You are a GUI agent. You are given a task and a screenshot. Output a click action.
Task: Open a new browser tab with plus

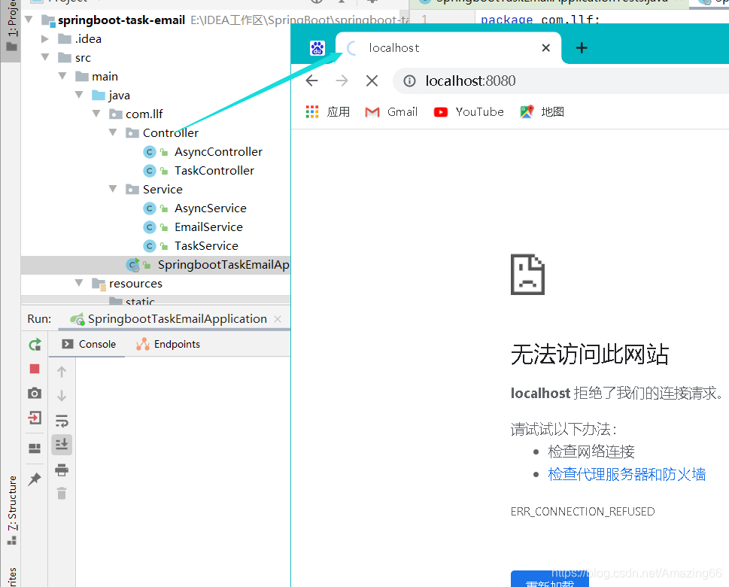(x=581, y=47)
